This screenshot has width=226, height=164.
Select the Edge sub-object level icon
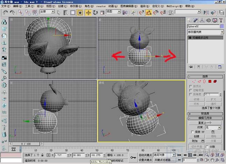click(x=199, y=82)
